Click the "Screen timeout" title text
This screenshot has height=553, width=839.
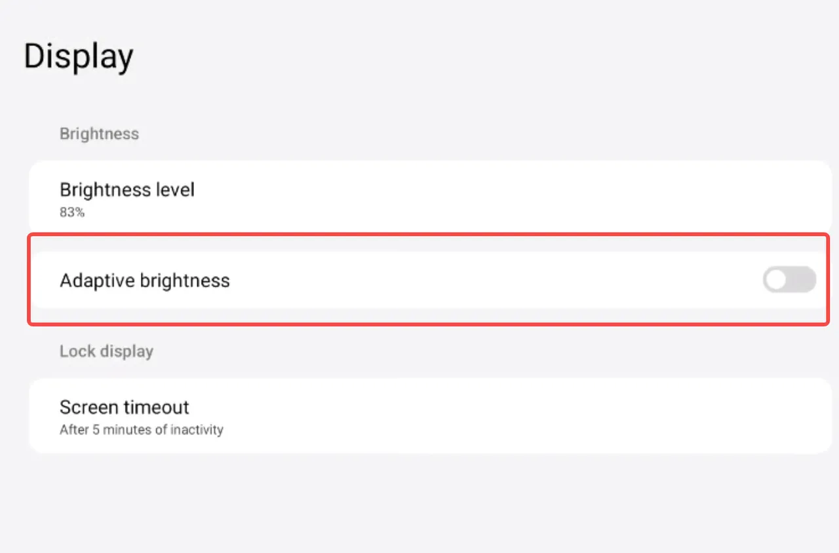coord(125,407)
